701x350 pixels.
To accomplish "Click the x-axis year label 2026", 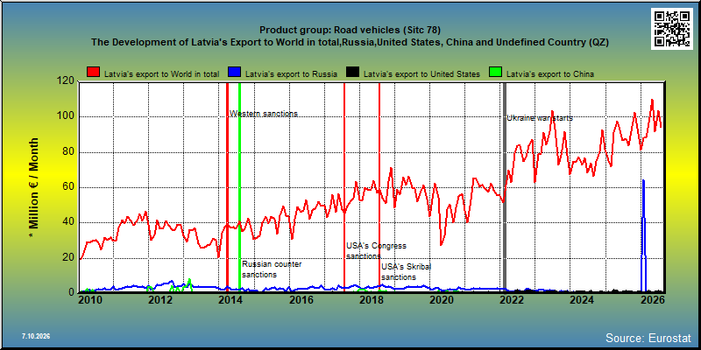I will tap(654, 300).
